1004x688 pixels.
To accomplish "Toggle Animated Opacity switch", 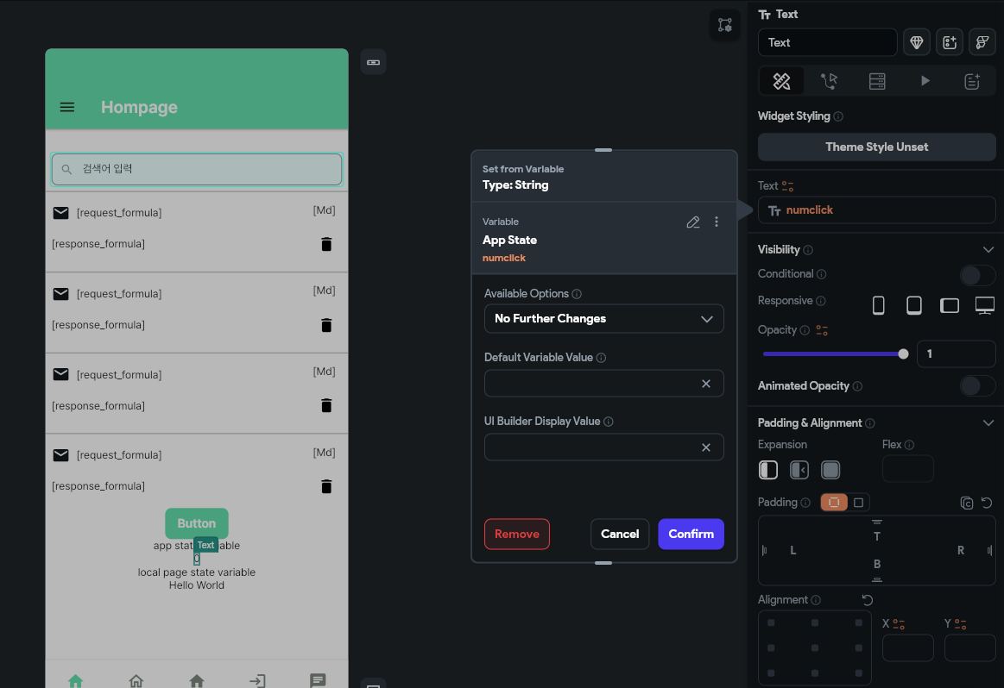I will click(977, 386).
